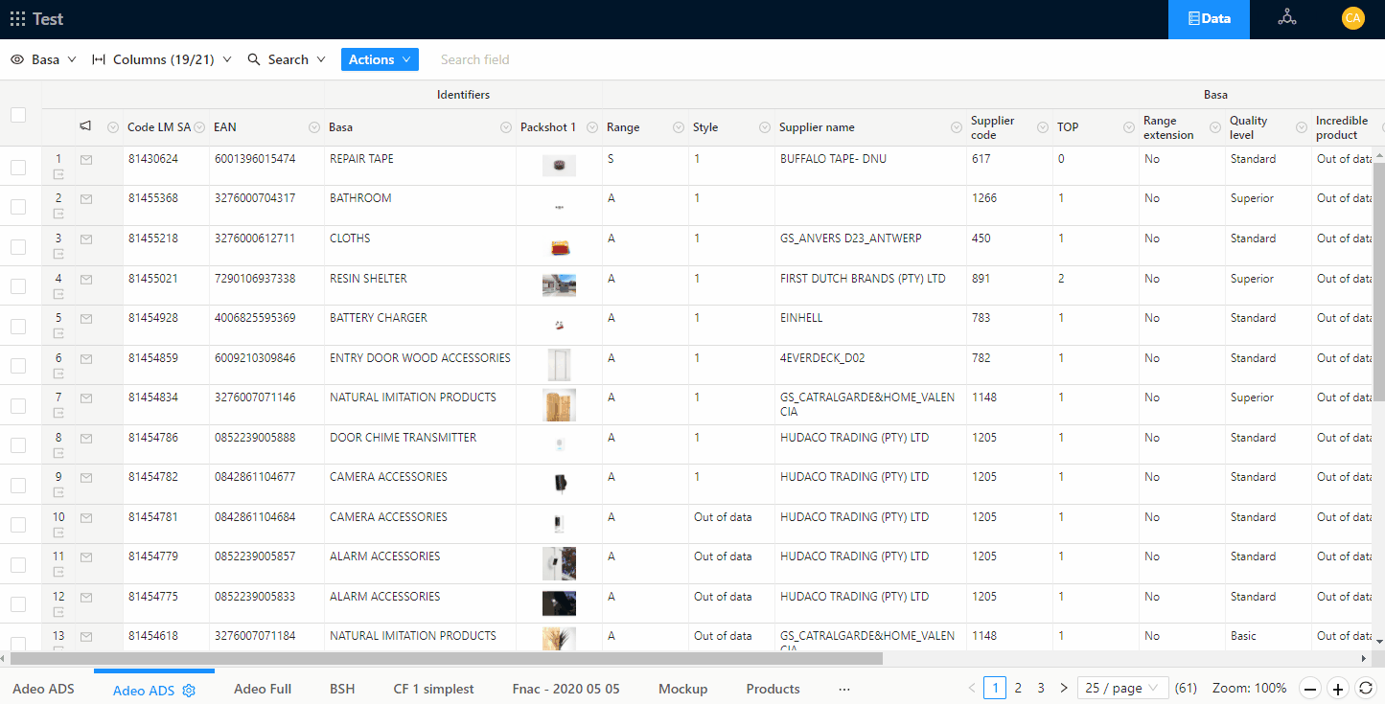Zoom out with the minus button
The image size is (1385, 704).
coord(1310,688)
